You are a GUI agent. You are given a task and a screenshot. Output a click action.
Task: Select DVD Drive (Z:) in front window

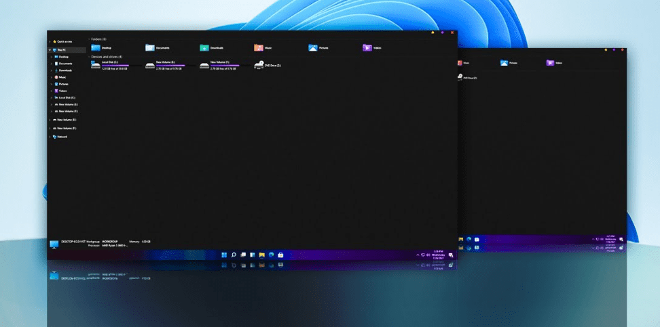[268, 65]
